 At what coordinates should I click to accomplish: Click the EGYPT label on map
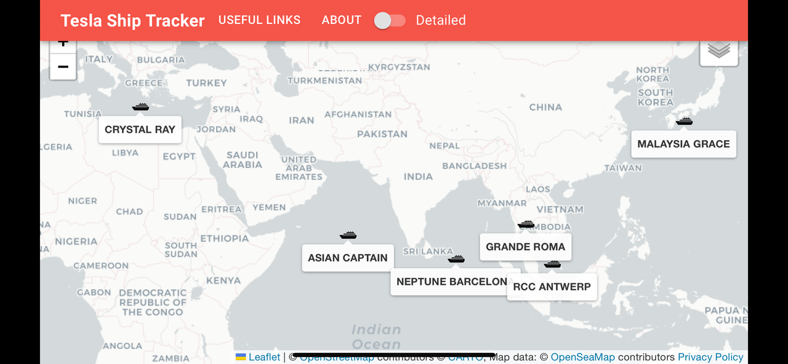179,156
